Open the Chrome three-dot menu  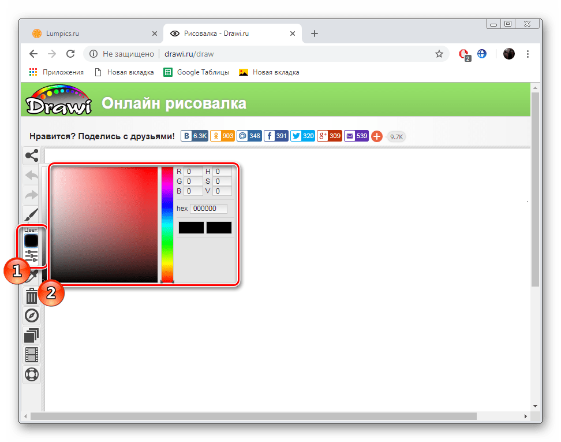(x=528, y=54)
